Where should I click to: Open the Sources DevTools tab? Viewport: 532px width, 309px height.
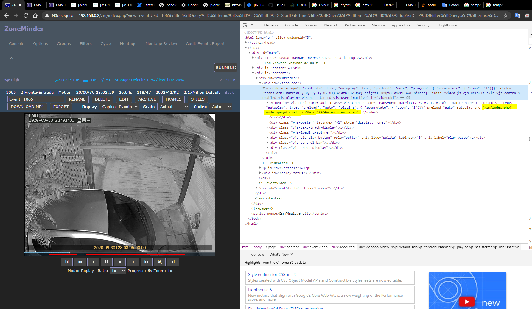(311, 25)
